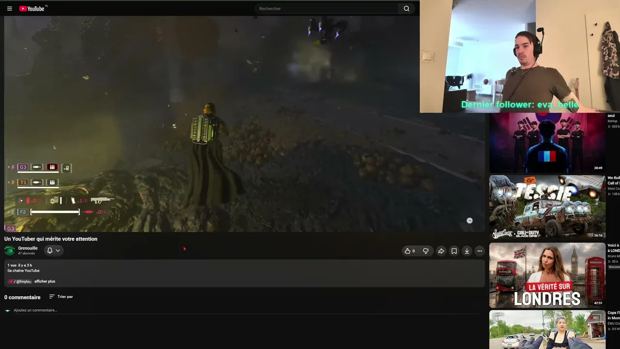This screenshot has width=620, height=349.
Task: Open the Tessie Call of Duty thumbnail
Action: pos(547,207)
